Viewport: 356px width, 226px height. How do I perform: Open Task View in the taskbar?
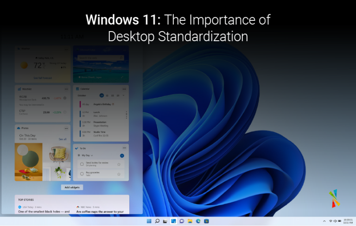[165, 221]
